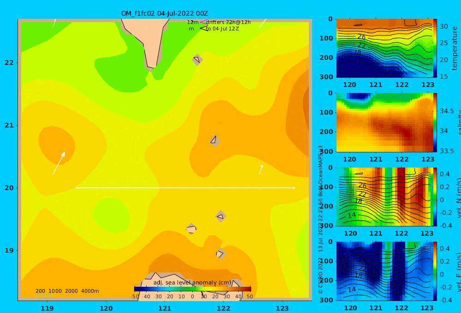Screen dimensions: 461x313
Task: Click the large white current arrow near 119.2E
Action: coord(59,163)
